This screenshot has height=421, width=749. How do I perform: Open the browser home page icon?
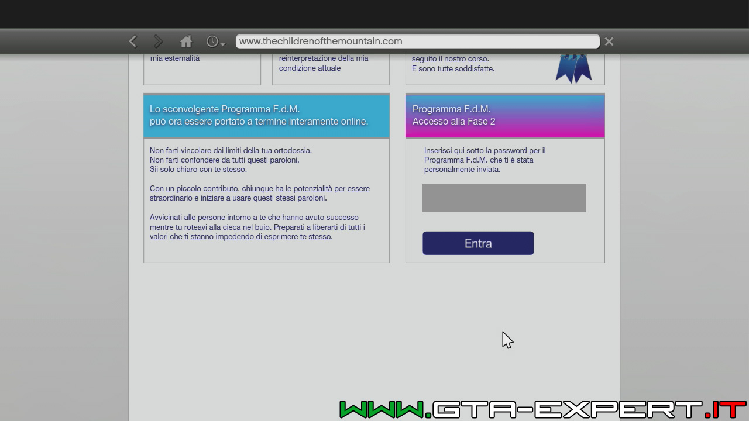coord(186,42)
